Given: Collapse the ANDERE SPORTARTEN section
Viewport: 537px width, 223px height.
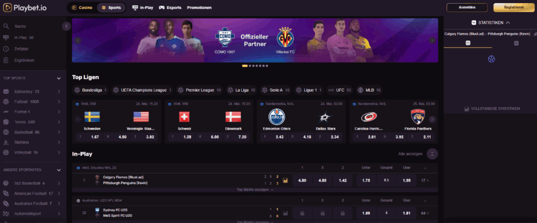Looking at the screenshot, I should 59,170.
